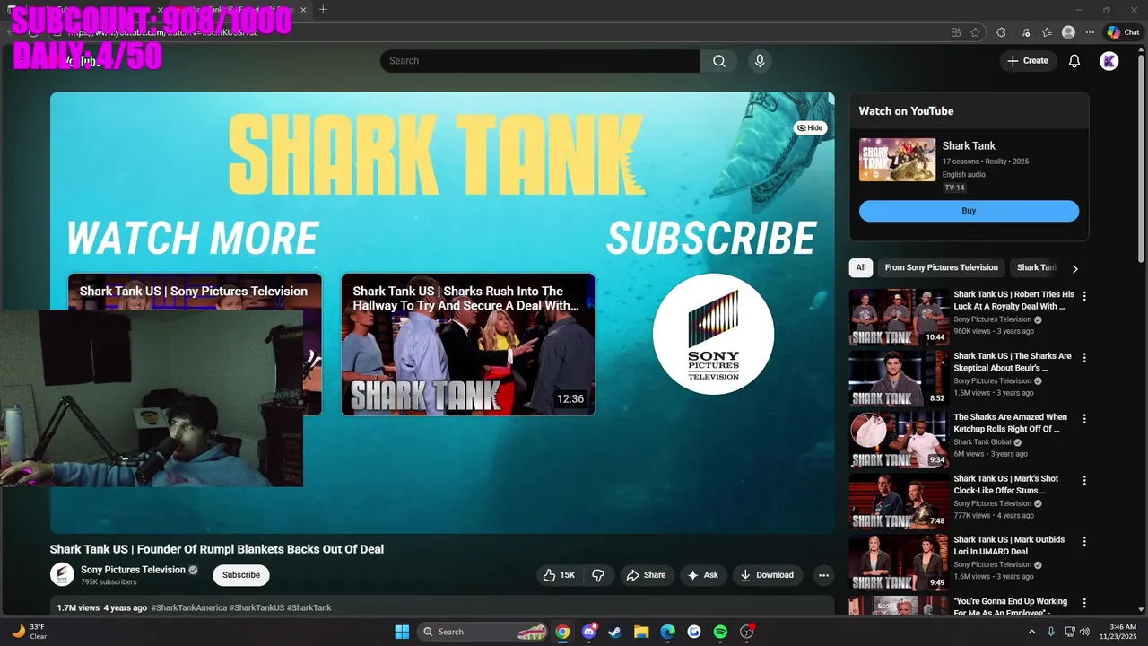1148x646 pixels.
Task: Open Edge Settings and more menu
Action: coord(1090,32)
